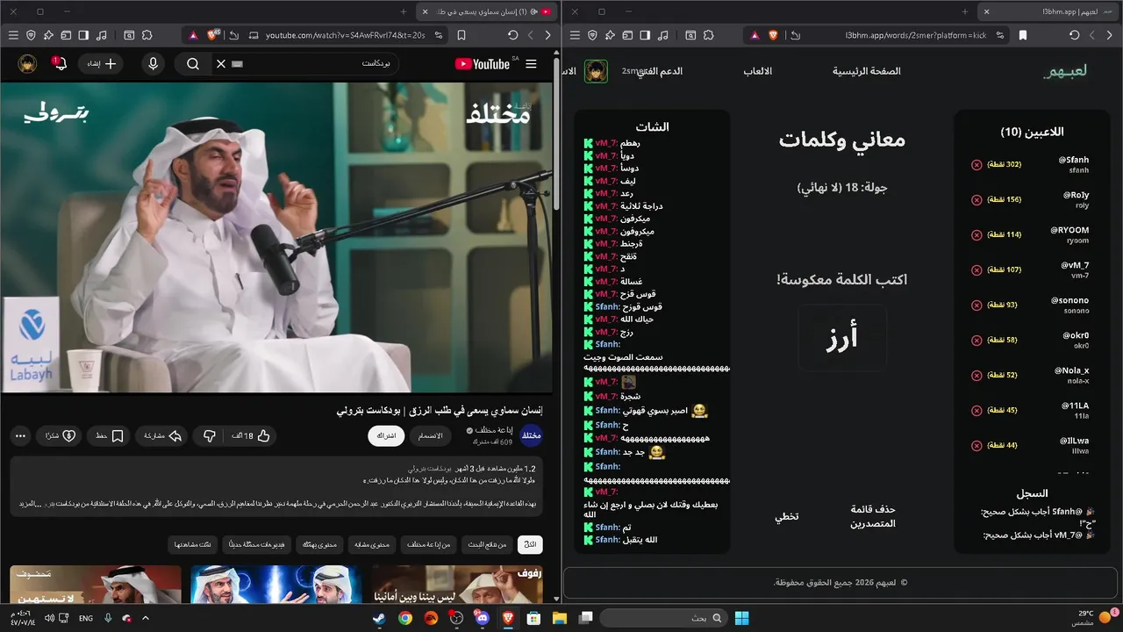The height and width of the screenshot is (632, 1123).
Task: Click the شكرًا thanks button
Action: 60,435
